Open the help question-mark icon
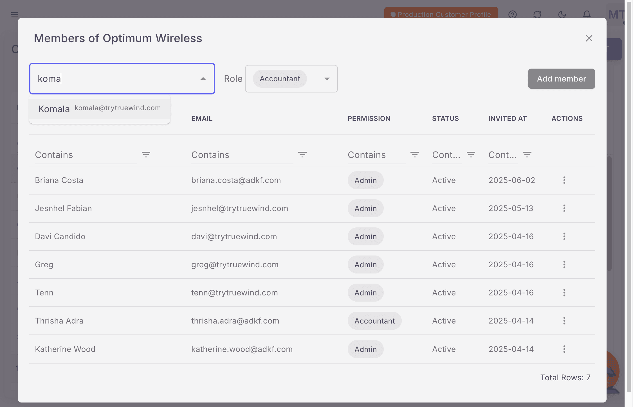The height and width of the screenshot is (407, 633). [513, 14]
